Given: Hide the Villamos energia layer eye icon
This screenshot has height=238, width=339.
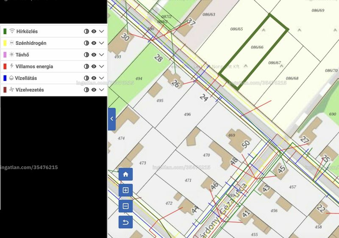Looking at the screenshot, I should [94, 66].
